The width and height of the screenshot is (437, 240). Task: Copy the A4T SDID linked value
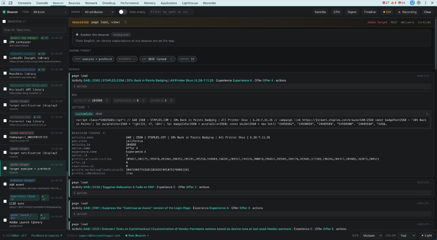171,59
